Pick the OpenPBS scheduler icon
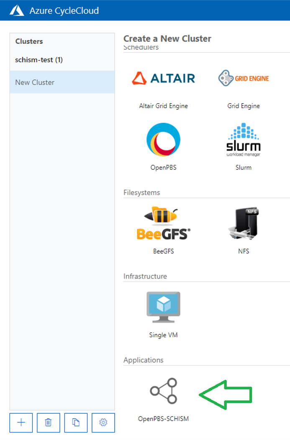The image size is (290, 440). pyautogui.click(x=163, y=140)
